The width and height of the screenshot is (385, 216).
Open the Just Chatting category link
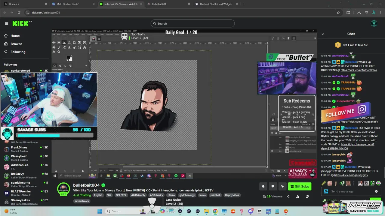(82, 195)
